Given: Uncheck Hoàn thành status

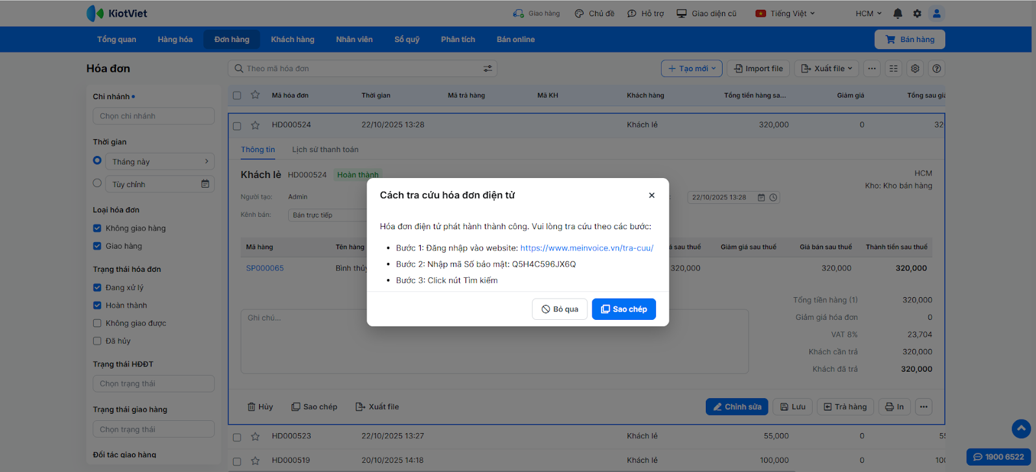Looking at the screenshot, I should pyautogui.click(x=97, y=306).
